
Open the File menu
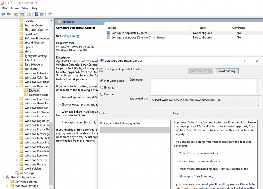5,8
